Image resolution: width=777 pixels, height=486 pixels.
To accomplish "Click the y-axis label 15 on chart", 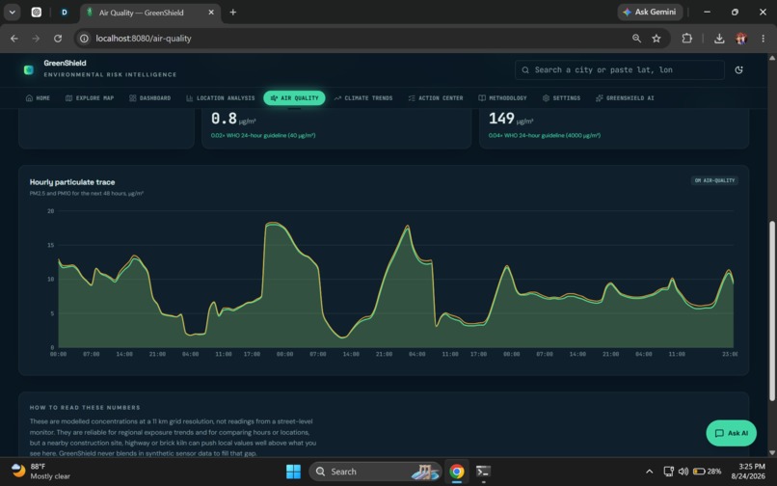I will tap(50, 245).
